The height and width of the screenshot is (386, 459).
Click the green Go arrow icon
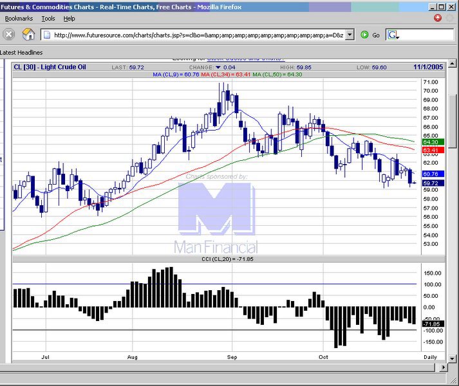coord(364,35)
